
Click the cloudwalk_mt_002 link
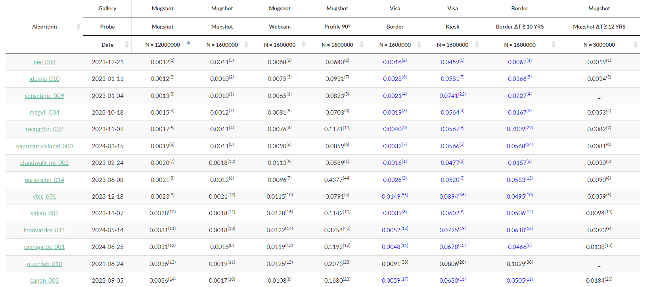pyautogui.click(x=44, y=163)
